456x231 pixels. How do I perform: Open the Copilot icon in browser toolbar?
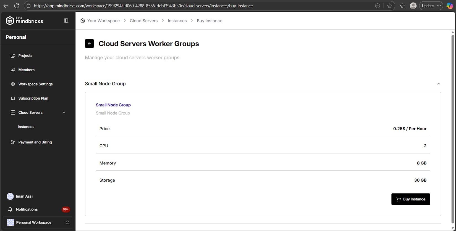450,6
